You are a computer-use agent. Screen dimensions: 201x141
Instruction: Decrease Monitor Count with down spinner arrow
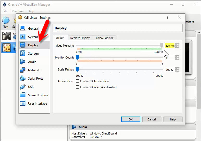pyautogui.click(x=177, y=59)
